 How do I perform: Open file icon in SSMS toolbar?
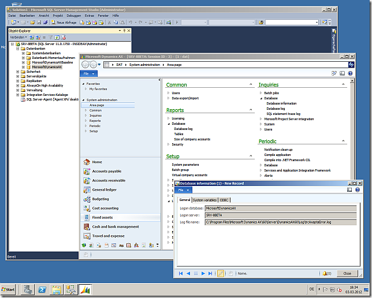click(x=32, y=23)
